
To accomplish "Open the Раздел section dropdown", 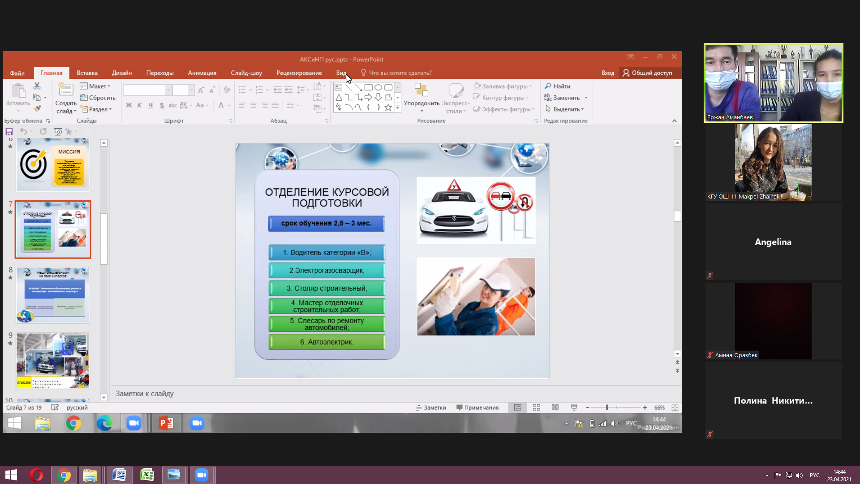I will (97, 109).
